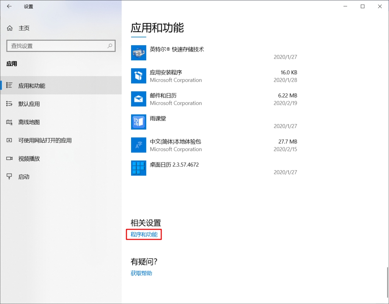The height and width of the screenshot is (304, 389).
Task: Click the 应用和功能 sidebar list icon
Action: (9, 85)
